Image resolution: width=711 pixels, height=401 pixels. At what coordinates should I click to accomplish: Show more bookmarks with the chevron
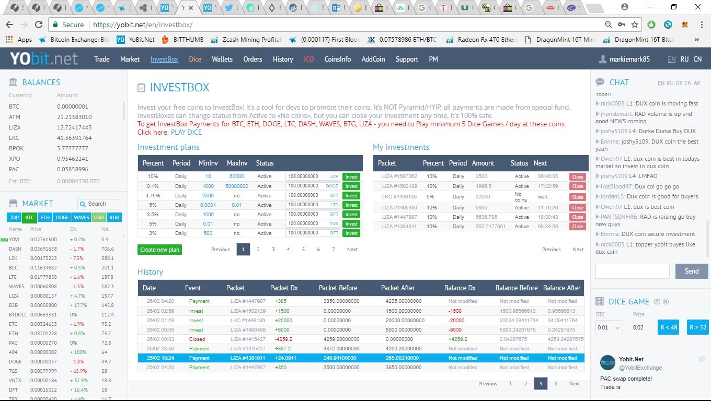pos(696,40)
